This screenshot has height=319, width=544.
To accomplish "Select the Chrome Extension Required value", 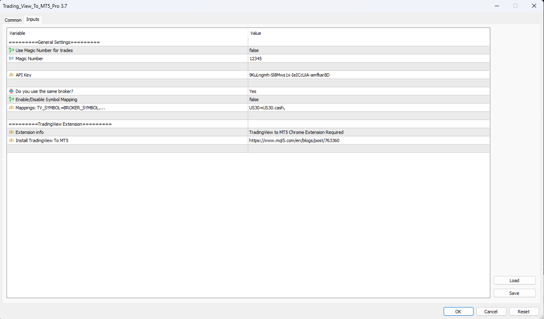I will click(369, 132).
